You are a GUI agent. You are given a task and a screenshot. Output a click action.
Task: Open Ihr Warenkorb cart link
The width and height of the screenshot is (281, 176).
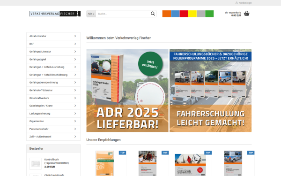coord(233,14)
